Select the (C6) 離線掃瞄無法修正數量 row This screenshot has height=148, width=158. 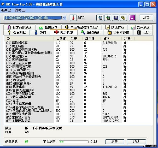pos(79,107)
